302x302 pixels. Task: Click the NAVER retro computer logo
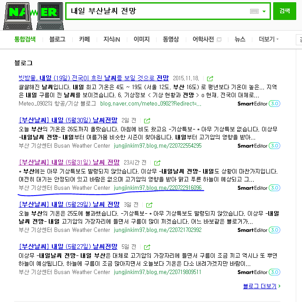tap(33, 16)
